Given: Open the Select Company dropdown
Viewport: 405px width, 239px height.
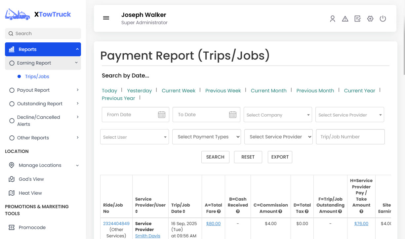Looking at the screenshot, I should 277,114.
